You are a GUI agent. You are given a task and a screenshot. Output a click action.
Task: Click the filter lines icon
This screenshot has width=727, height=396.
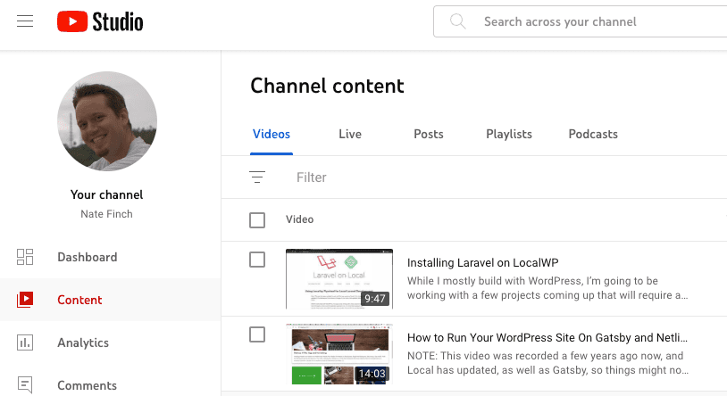coord(257,177)
